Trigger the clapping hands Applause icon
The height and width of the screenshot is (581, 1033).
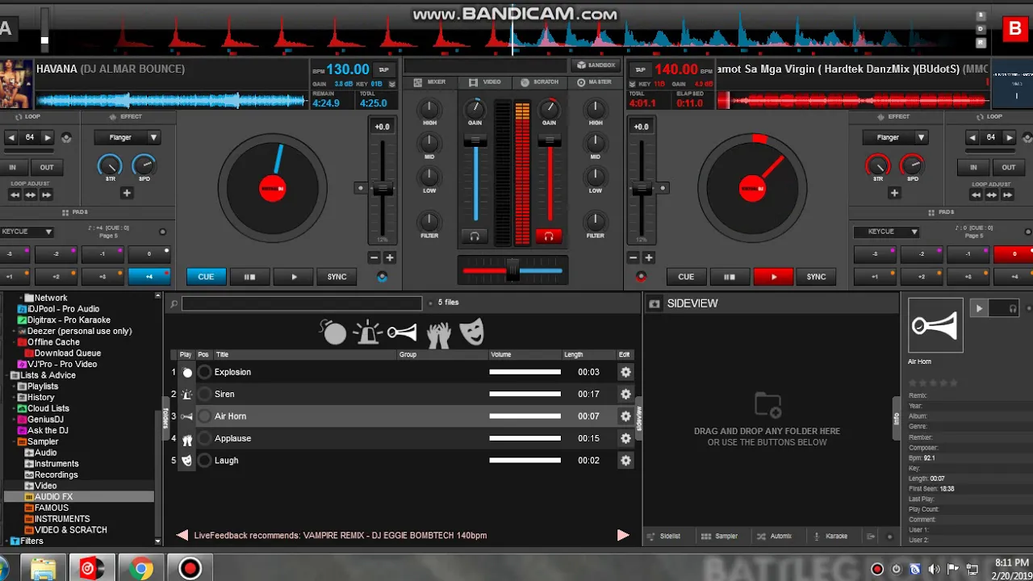[438, 332]
